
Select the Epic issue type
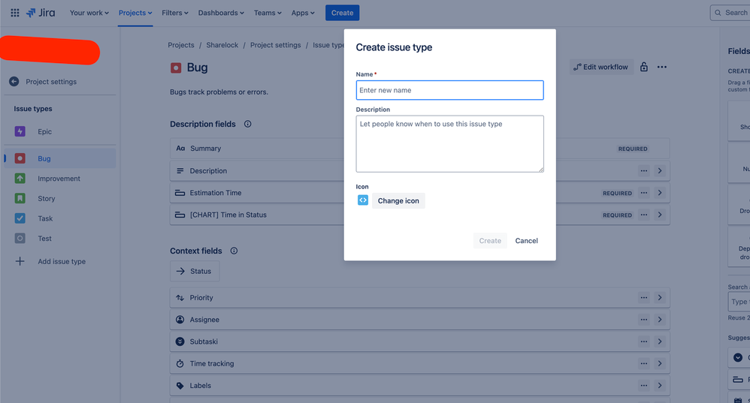pyautogui.click(x=60, y=132)
